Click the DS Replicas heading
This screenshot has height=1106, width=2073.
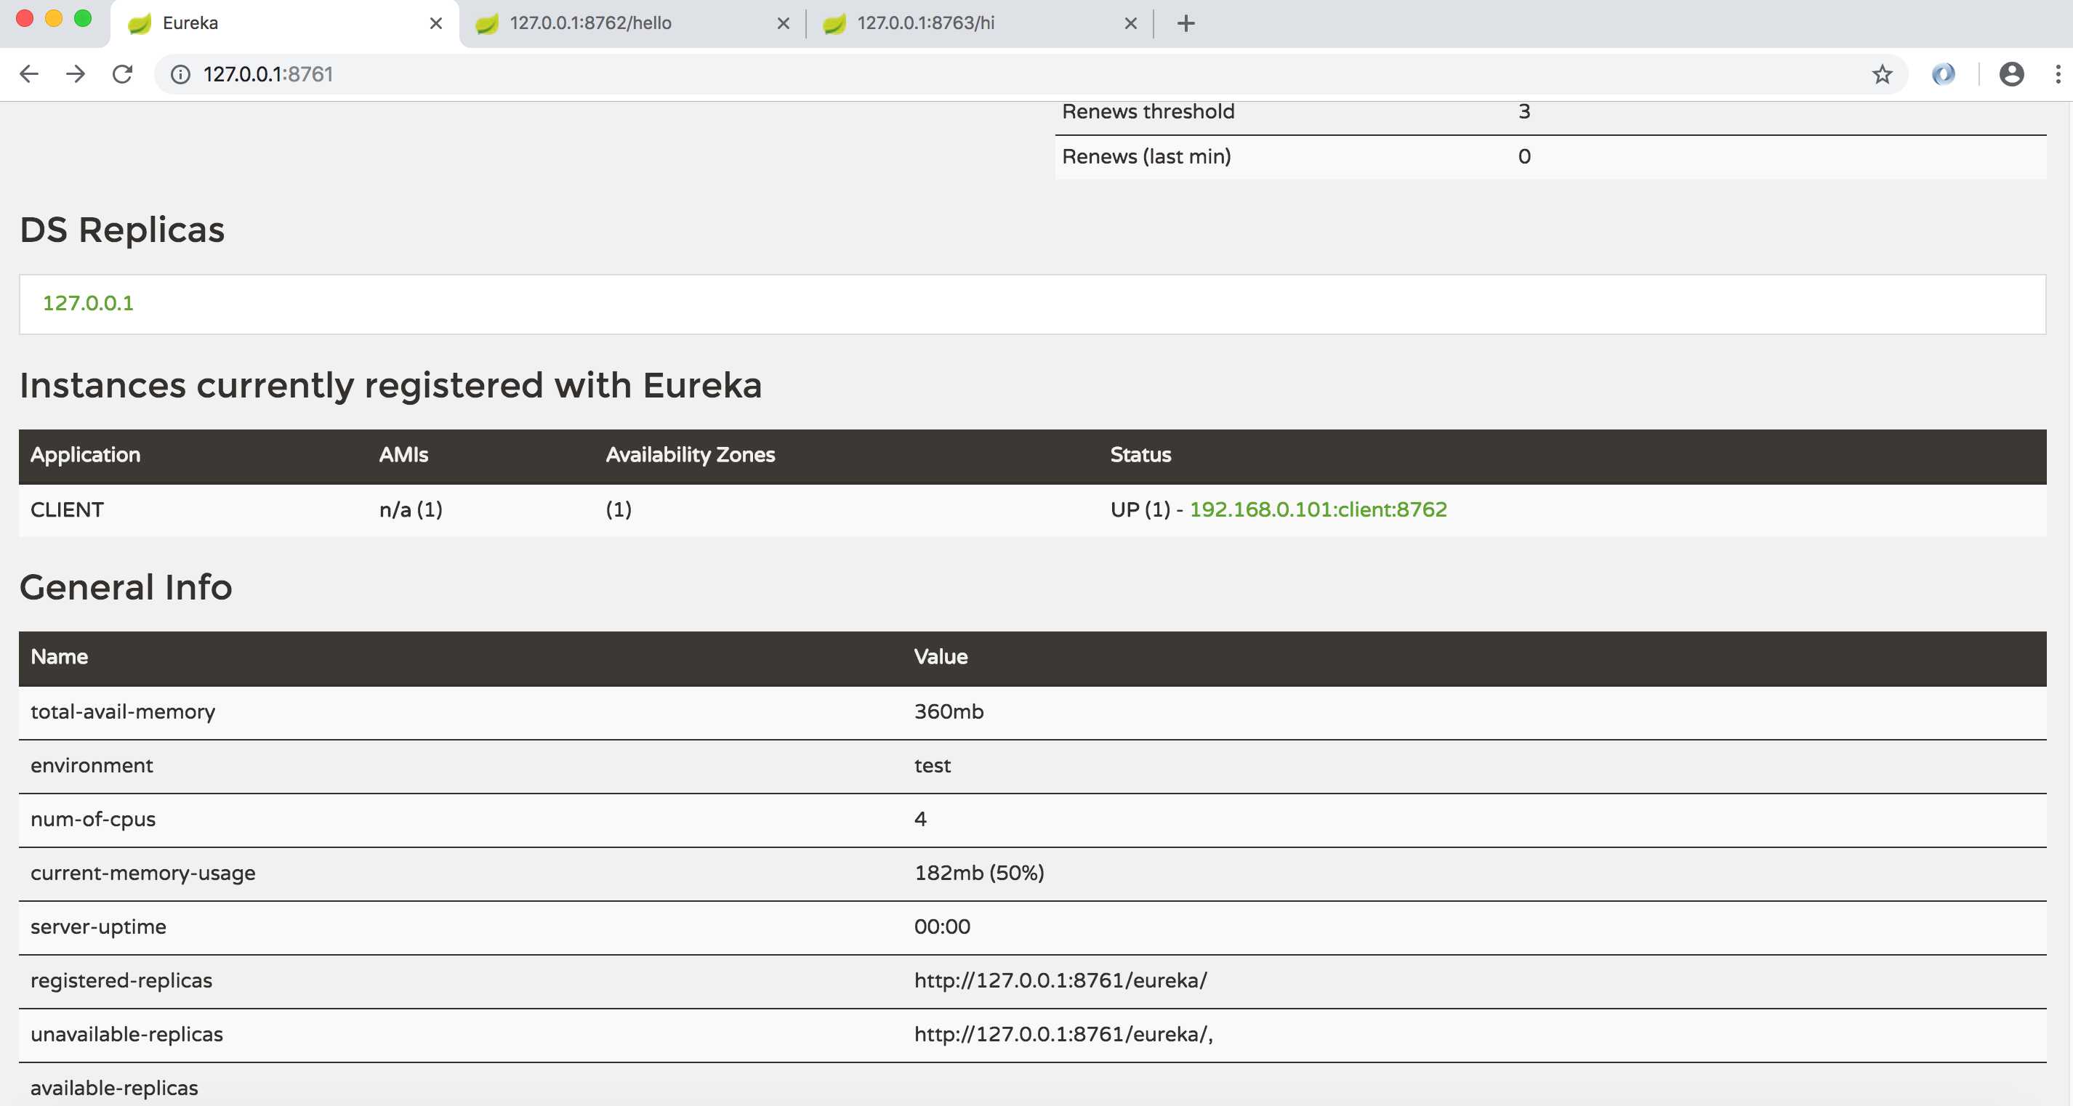[x=121, y=231]
